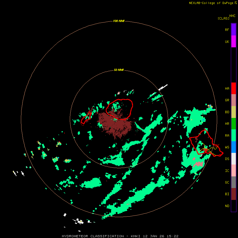Click the "WS" legend label
The width and height of the screenshot is (238, 238).
click(227, 147)
